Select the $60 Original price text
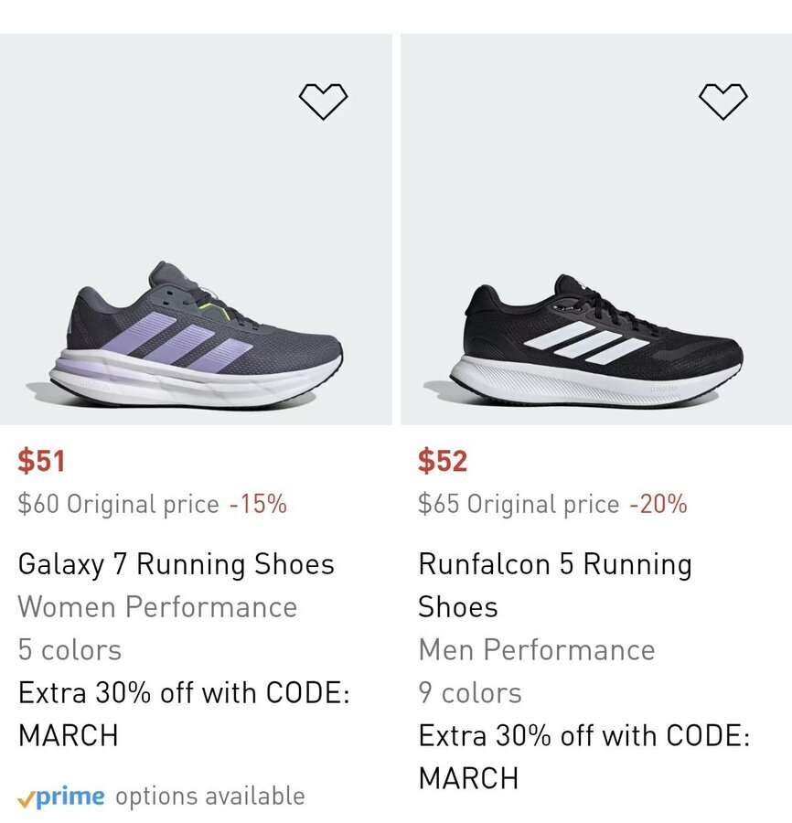 (x=118, y=504)
